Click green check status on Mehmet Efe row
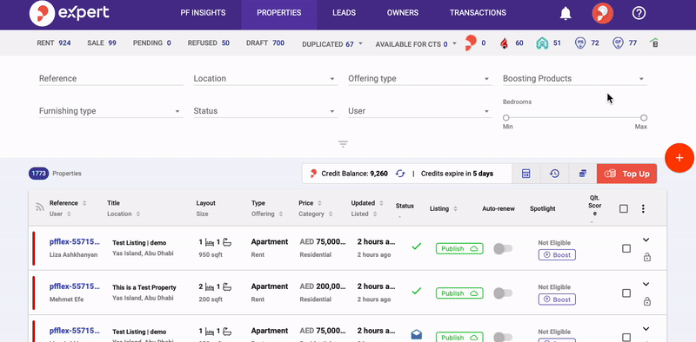This screenshot has width=696, height=342. pos(416,291)
